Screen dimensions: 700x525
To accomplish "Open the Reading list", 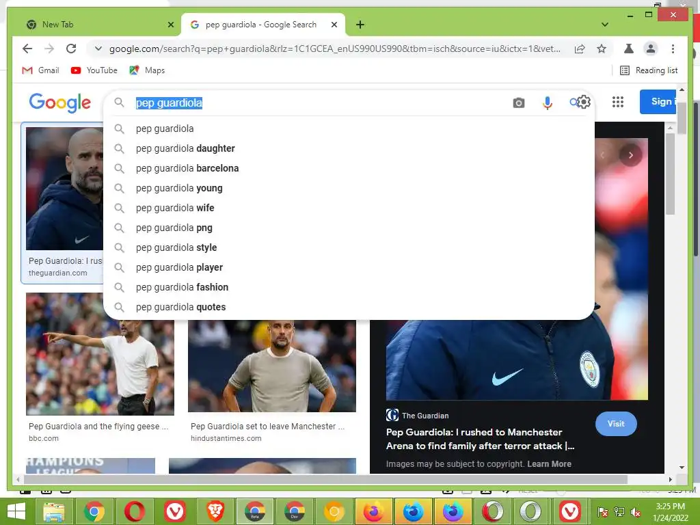I will [649, 70].
